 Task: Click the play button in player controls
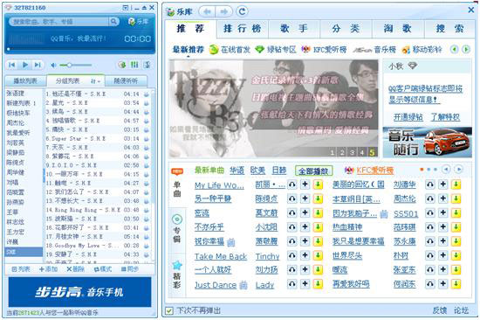pyautogui.click(x=25, y=65)
